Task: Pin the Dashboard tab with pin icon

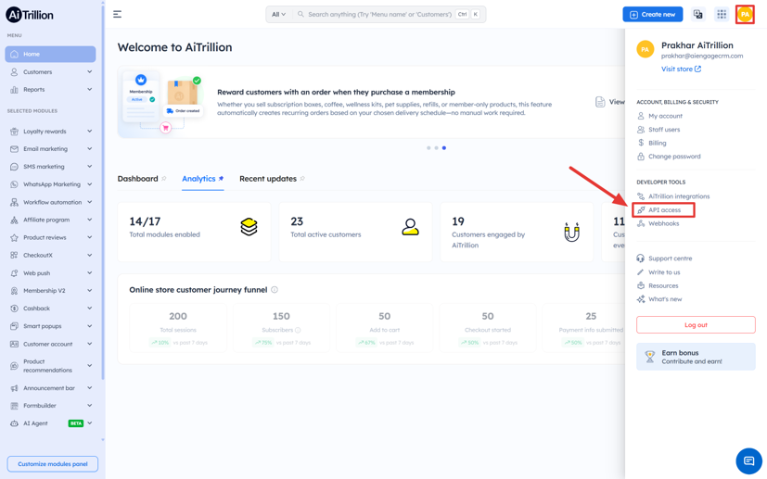Action: [164, 179]
